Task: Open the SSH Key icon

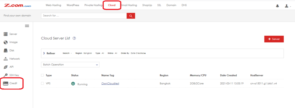Action: tap(6, 75)
